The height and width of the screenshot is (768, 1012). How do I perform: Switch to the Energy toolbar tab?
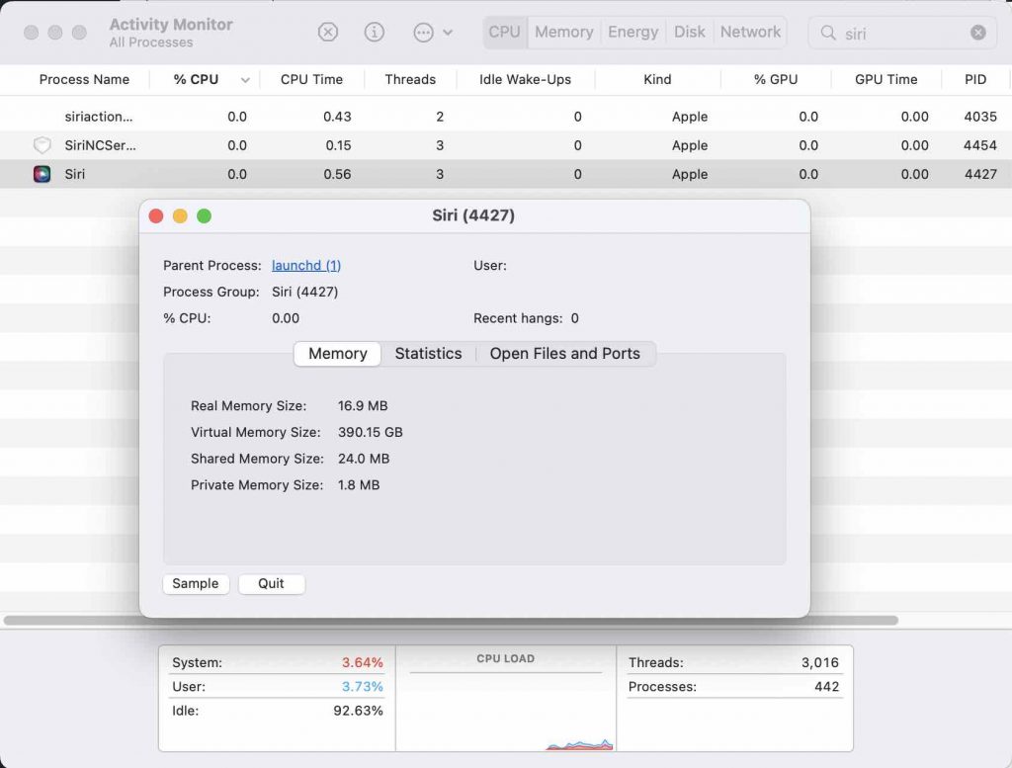(632, 32)
